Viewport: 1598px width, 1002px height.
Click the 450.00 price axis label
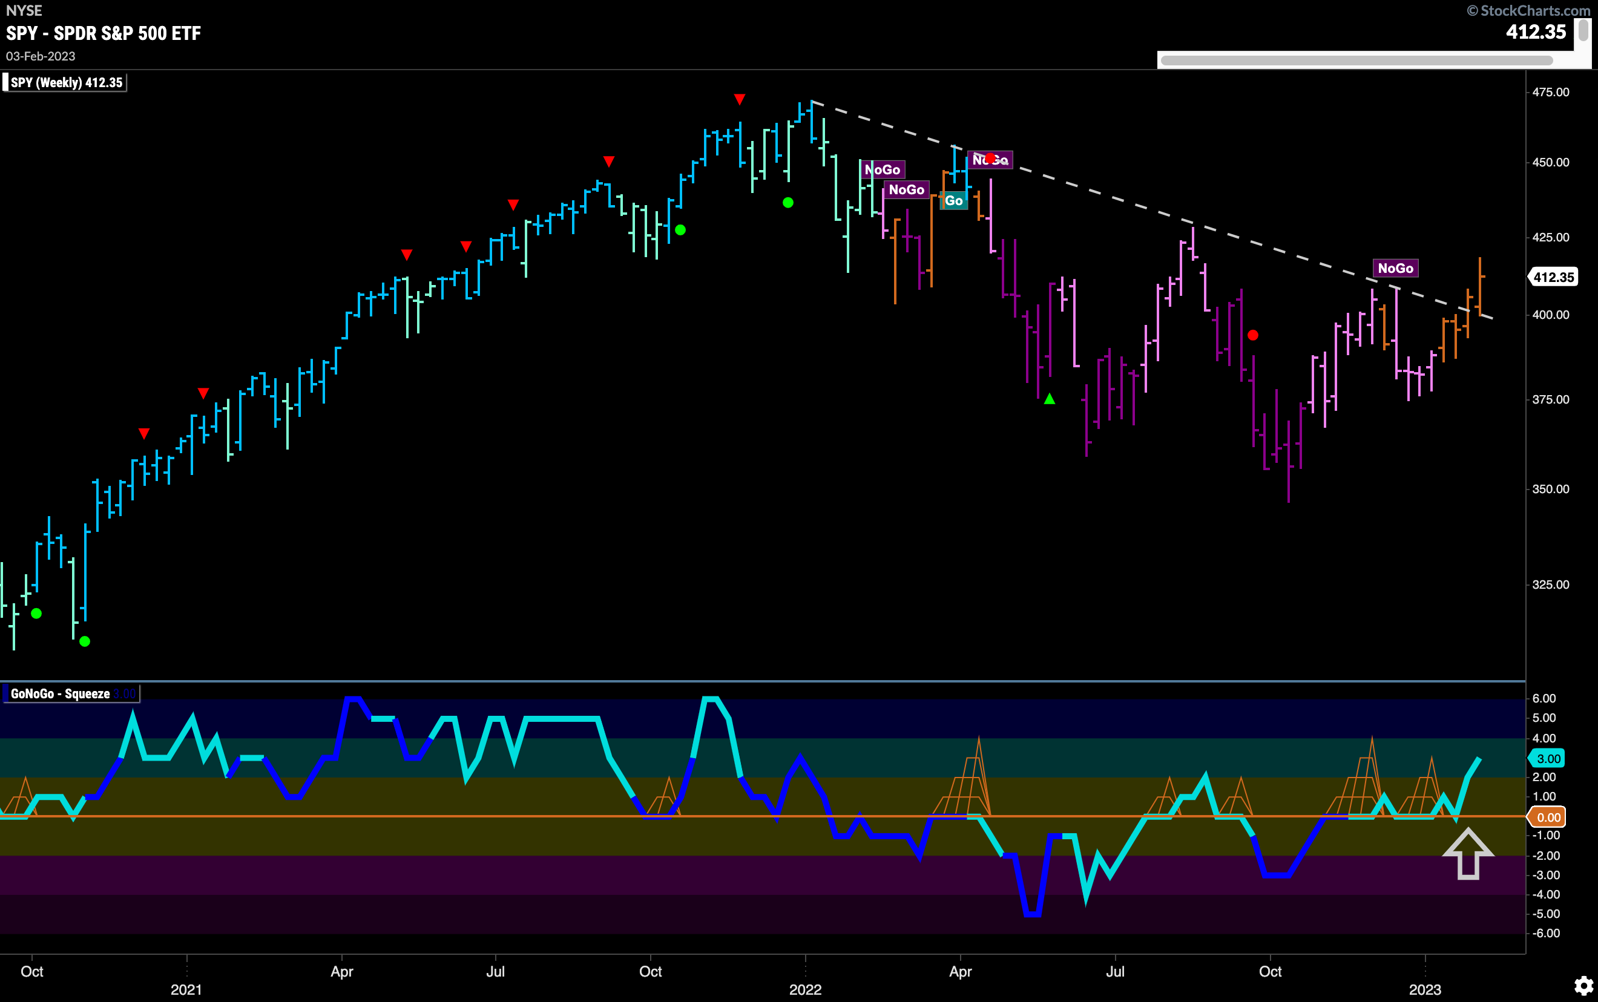point(1550,162)
